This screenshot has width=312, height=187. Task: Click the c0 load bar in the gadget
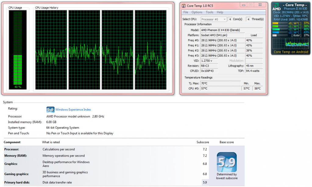pyautogui.click(x=280, y=23)
